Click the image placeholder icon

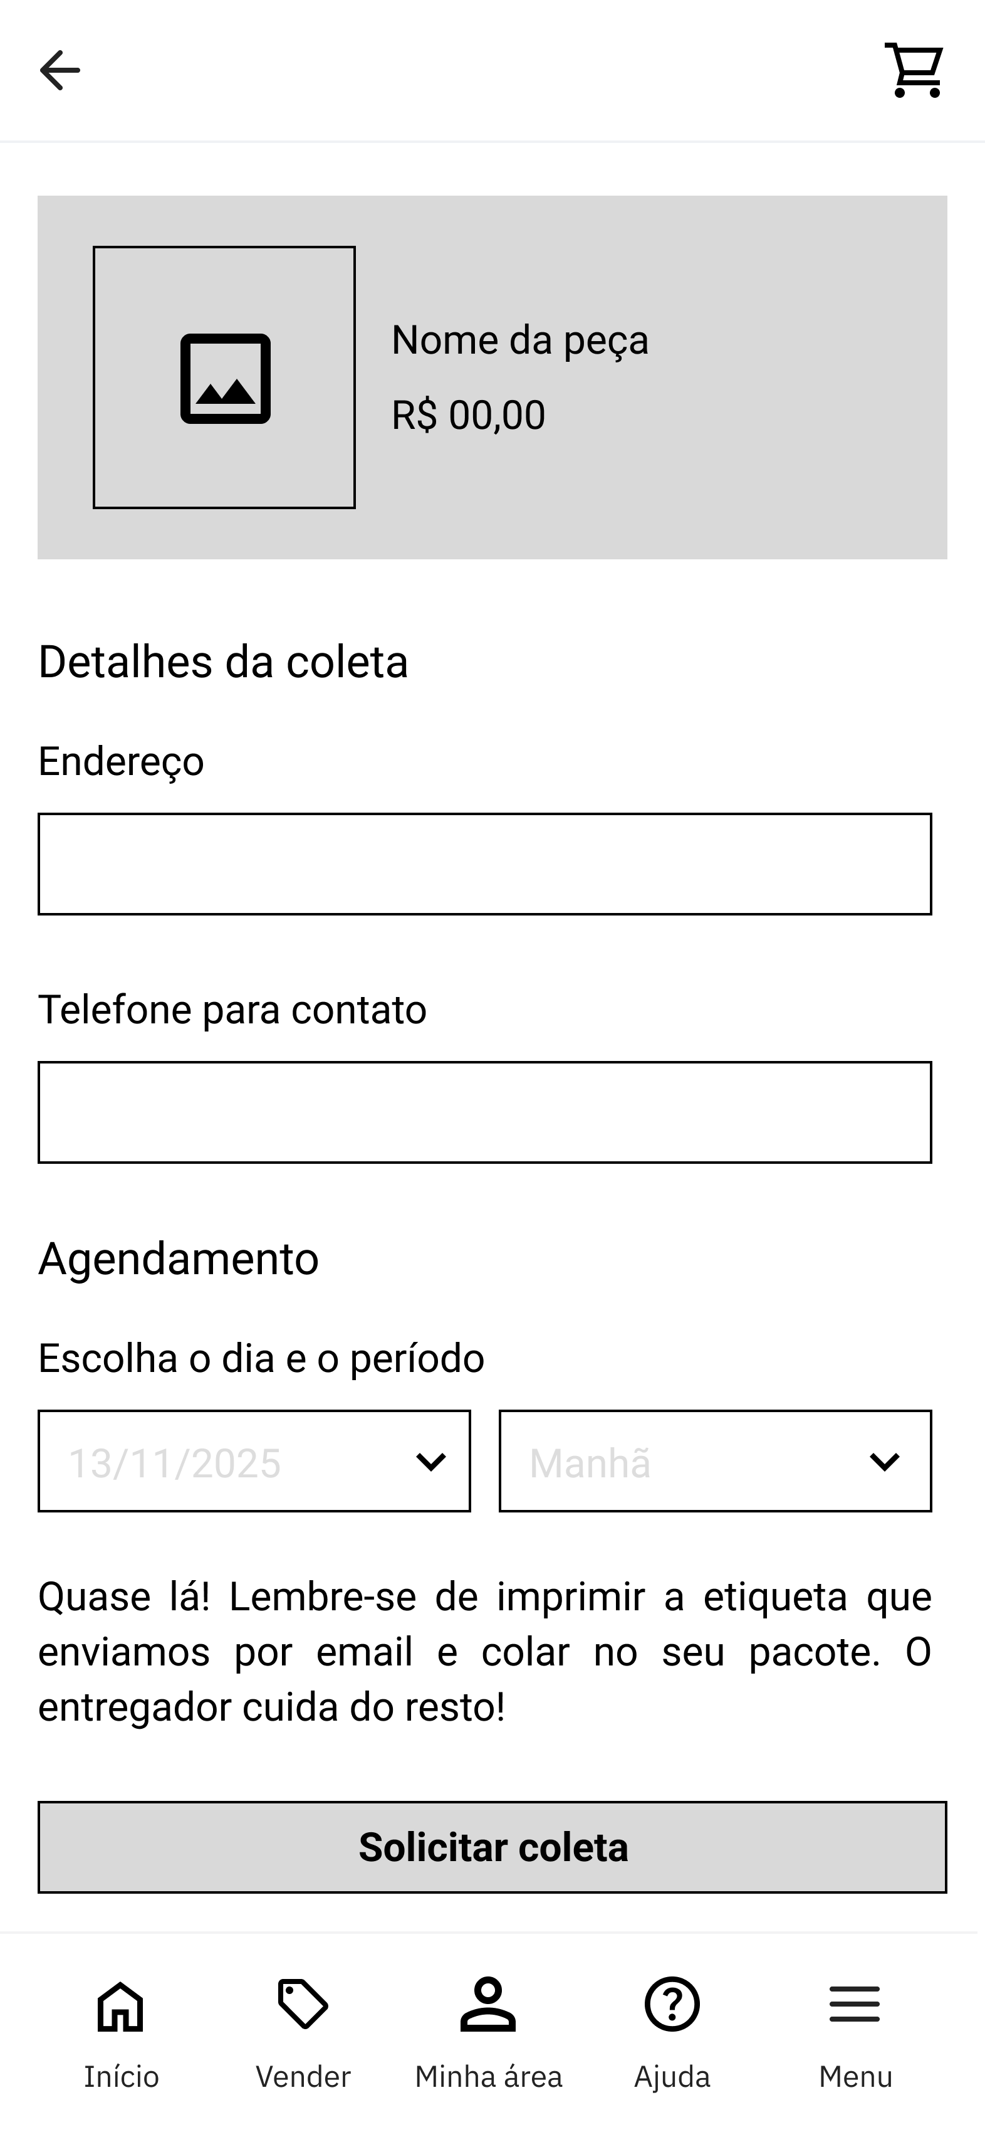click(x=226, y=379)
